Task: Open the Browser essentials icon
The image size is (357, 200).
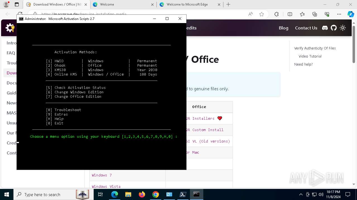Action: click(327, 14)
